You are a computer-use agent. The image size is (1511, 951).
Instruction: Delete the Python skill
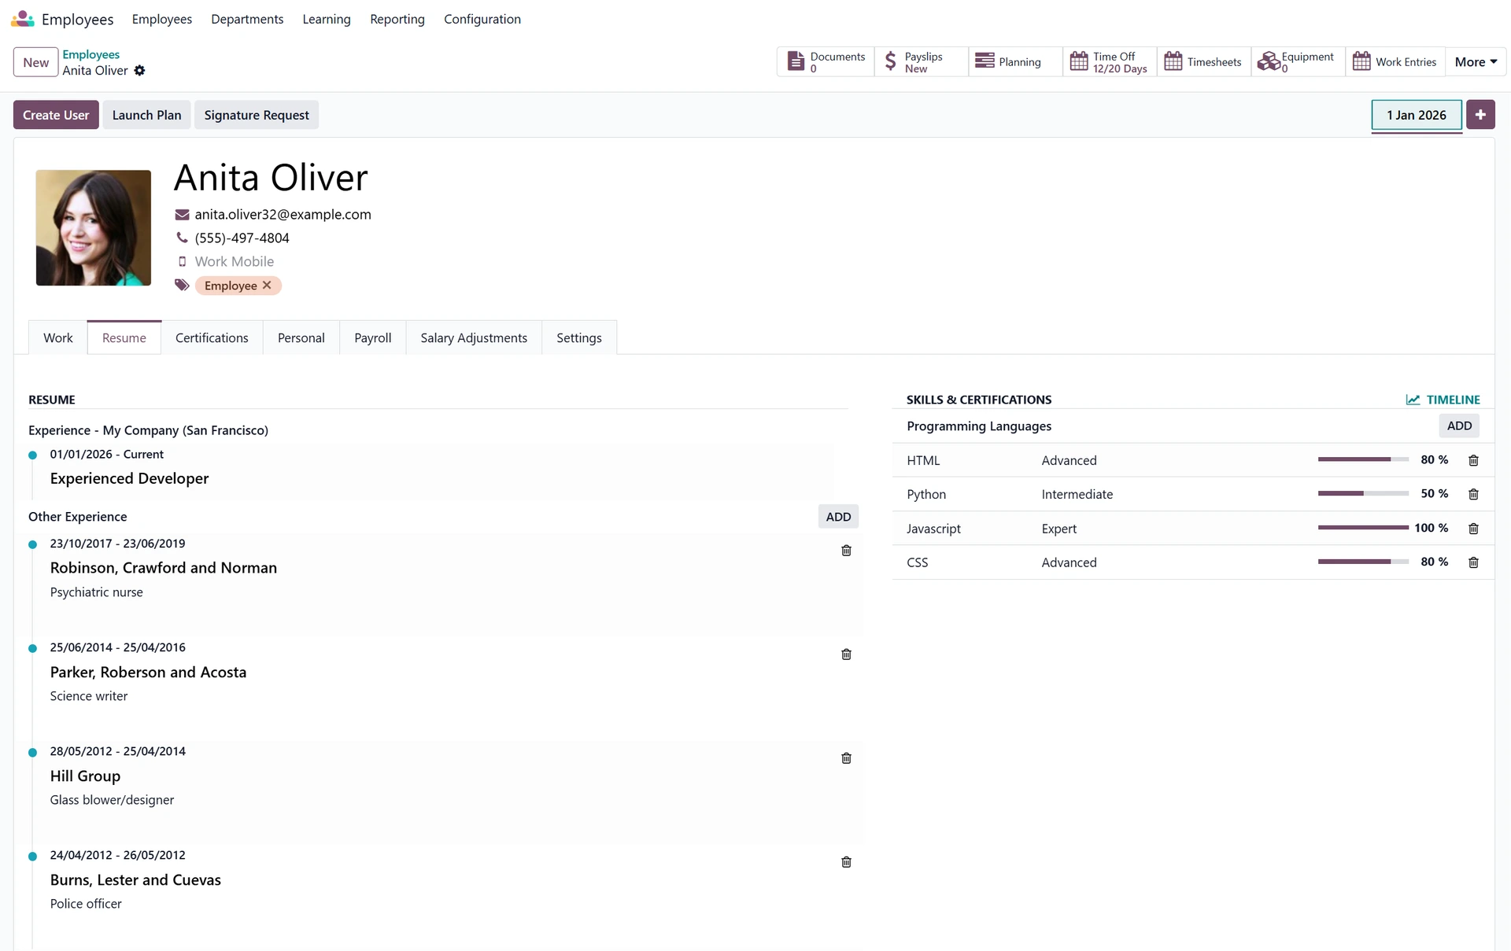(1473, 494)
